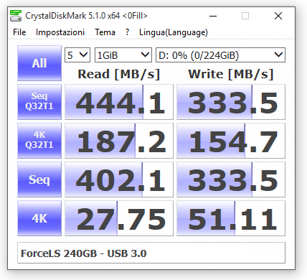
Task: Open the Tema menu
Action: [105, 32]
